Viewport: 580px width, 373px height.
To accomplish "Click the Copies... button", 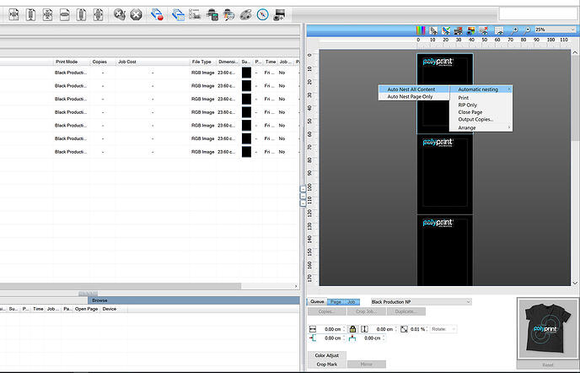I will (326, 311).
